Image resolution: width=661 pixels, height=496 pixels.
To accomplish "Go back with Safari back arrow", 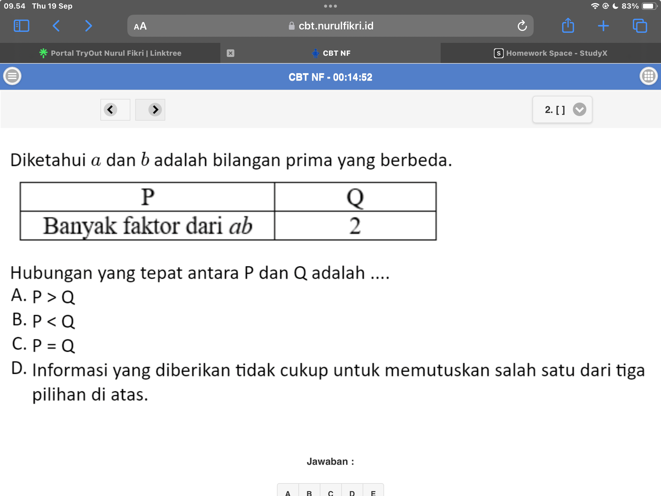I will (56, 26).
